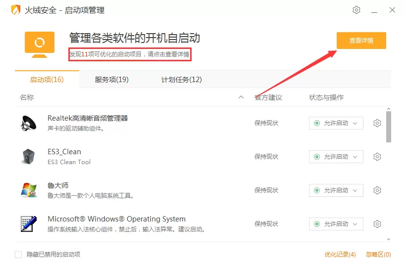
Task: Click the 查看详情 button
Action: pos(361,41)
